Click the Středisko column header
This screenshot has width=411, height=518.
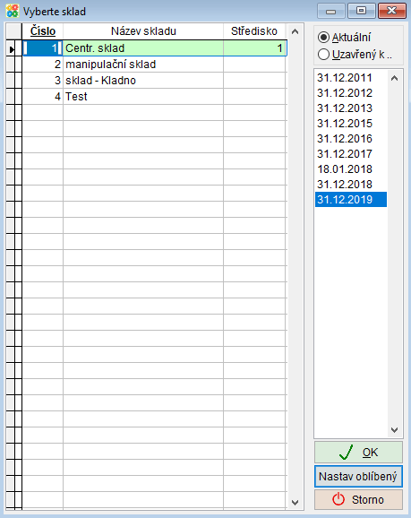point(254,31)
